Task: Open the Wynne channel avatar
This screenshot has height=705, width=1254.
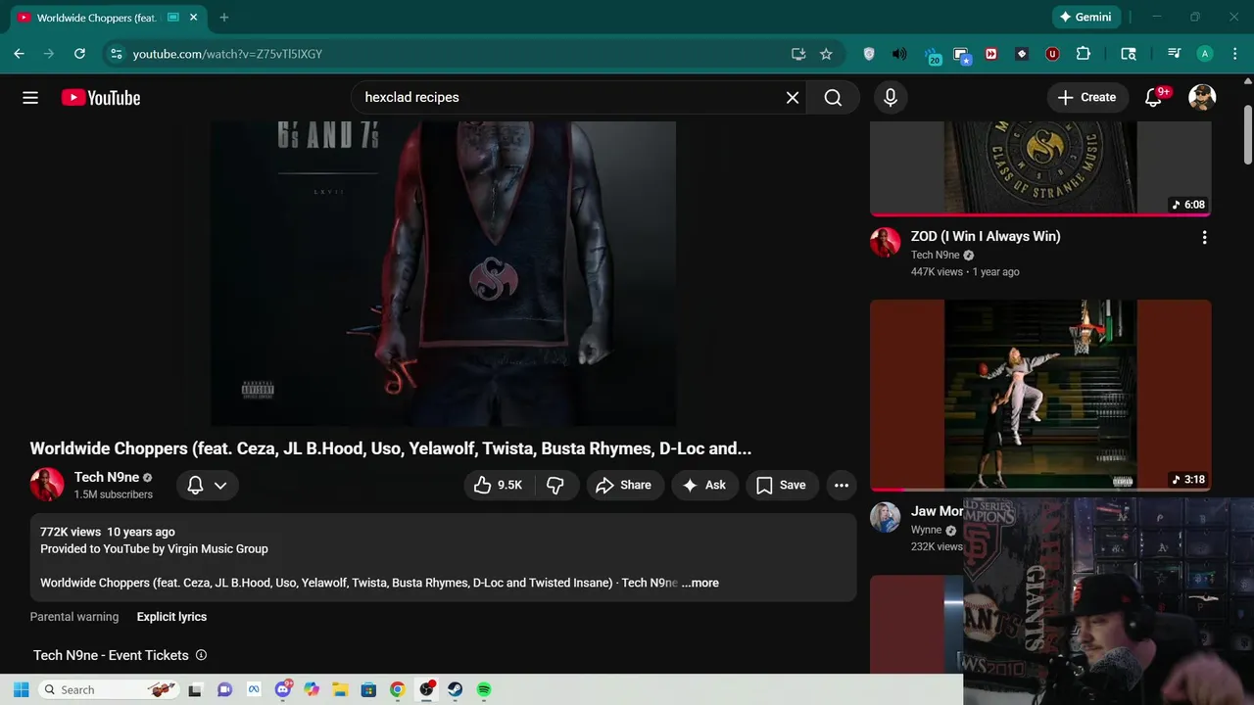Action: click(886, 517)
